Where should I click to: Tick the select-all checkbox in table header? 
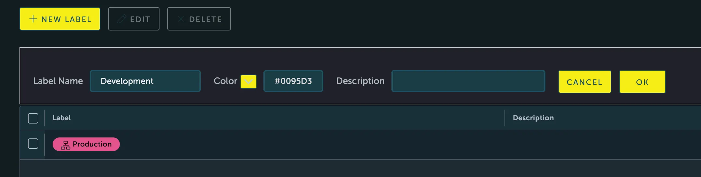click(33, 118)
